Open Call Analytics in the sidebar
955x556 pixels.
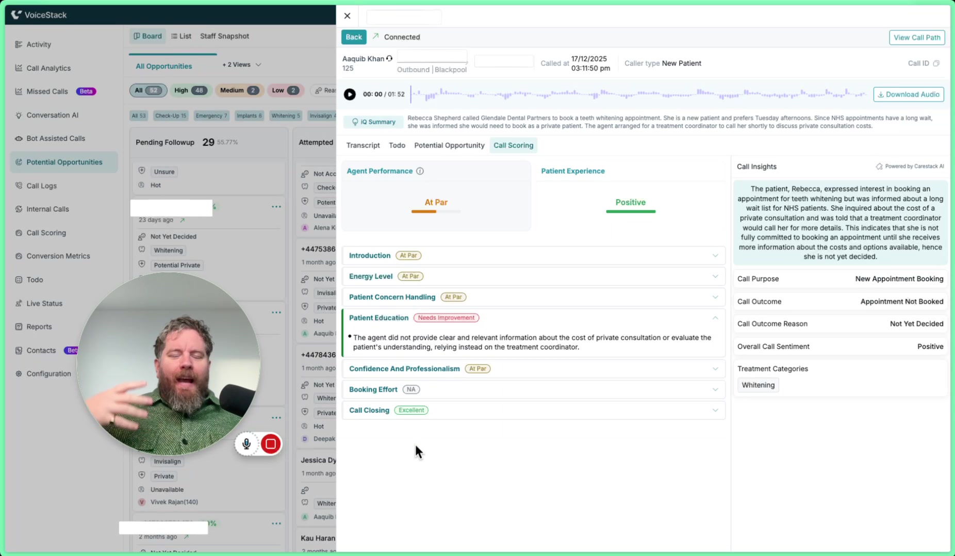pyautogui.click(x=48, y=68)
